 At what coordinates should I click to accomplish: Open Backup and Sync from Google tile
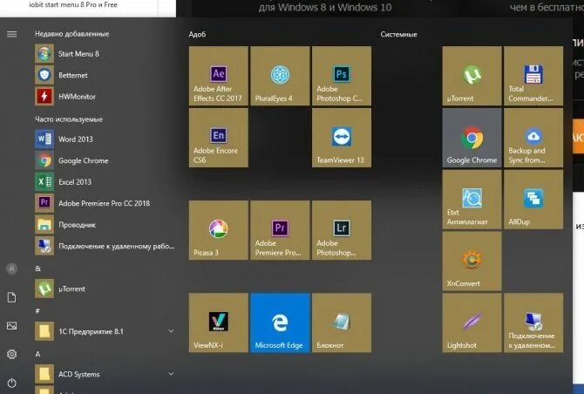[x=533, y=138]
